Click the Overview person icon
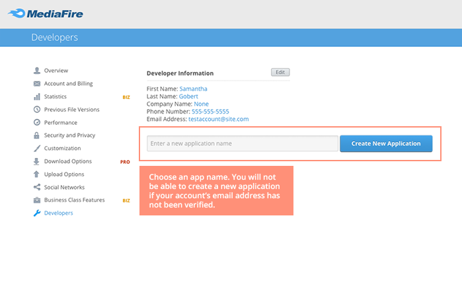 point(37,71)
